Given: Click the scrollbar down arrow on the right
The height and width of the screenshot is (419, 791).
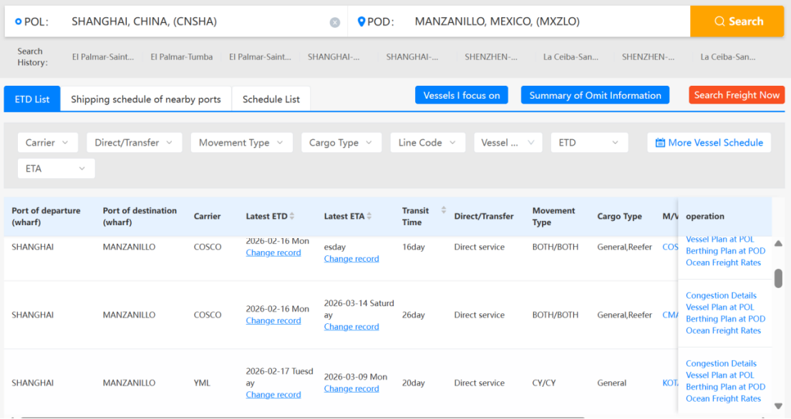Looking at the screenshot, I should (777, 407).
